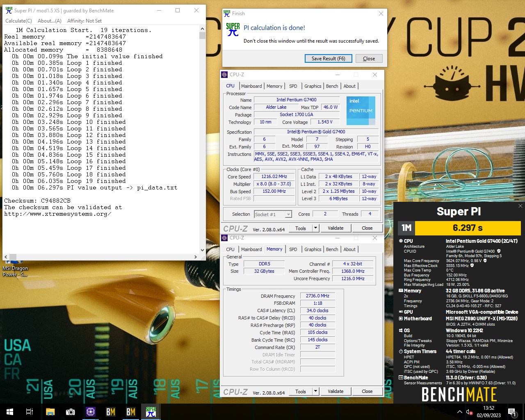Open Socket #1 selection dropdown

click(273, 215)
